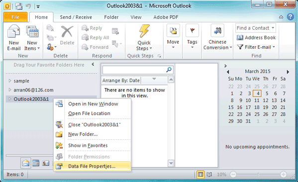
Task: Open the Quick Steps dialog launcher
Action: [159, 56]
